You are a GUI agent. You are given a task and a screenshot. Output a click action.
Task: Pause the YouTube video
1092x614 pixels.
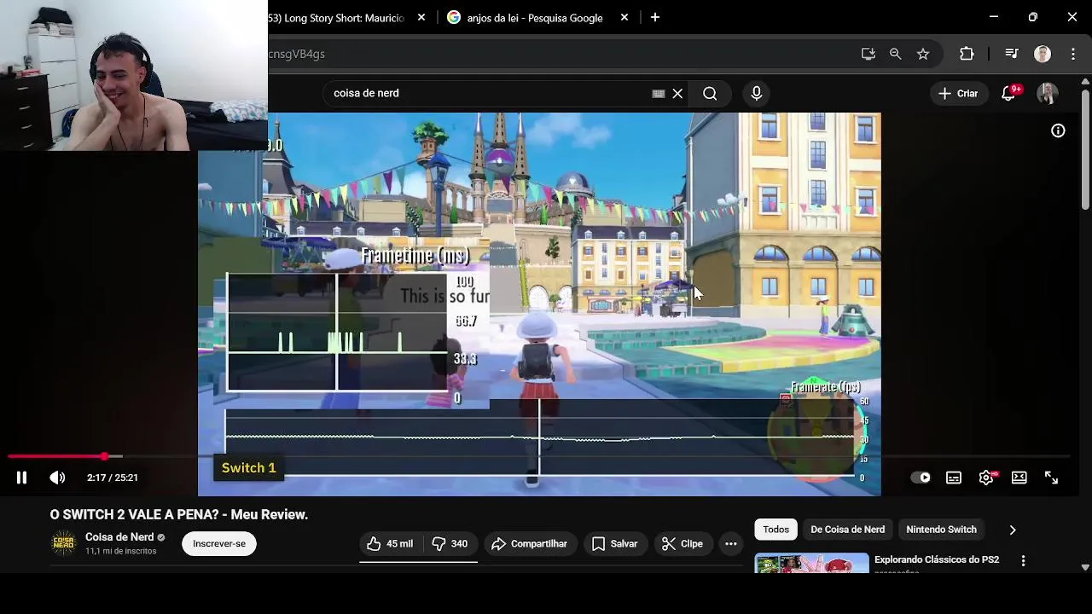21,478
